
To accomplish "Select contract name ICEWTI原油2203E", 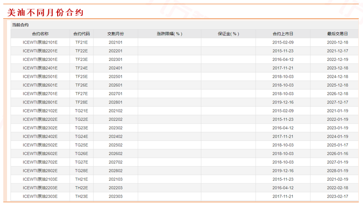I will pos(40,188).
